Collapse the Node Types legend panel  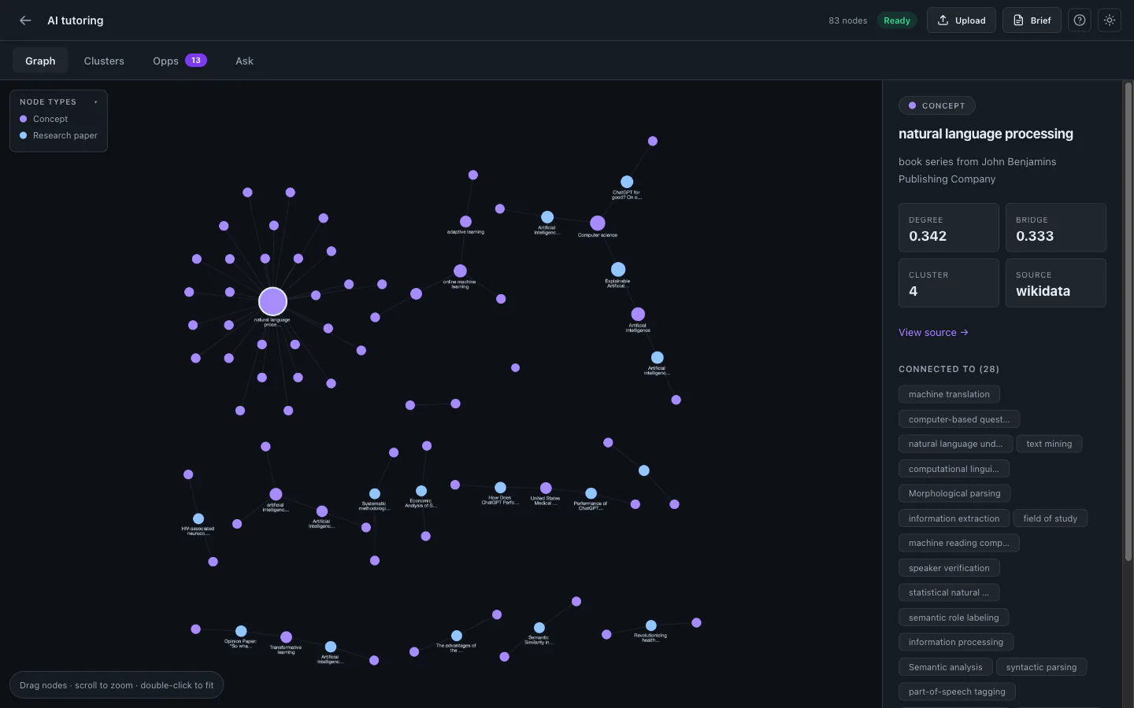tap(96, 102)
